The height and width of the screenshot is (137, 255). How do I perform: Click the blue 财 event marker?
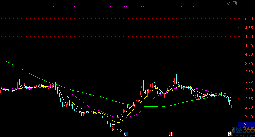click(126, 134)
